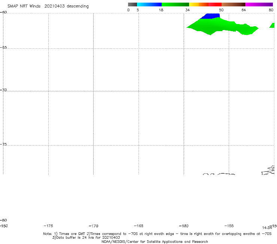This screenshot has width=277, height=244.
Task: Click the '-75' latitude label
Action: (x=3, y=145)
